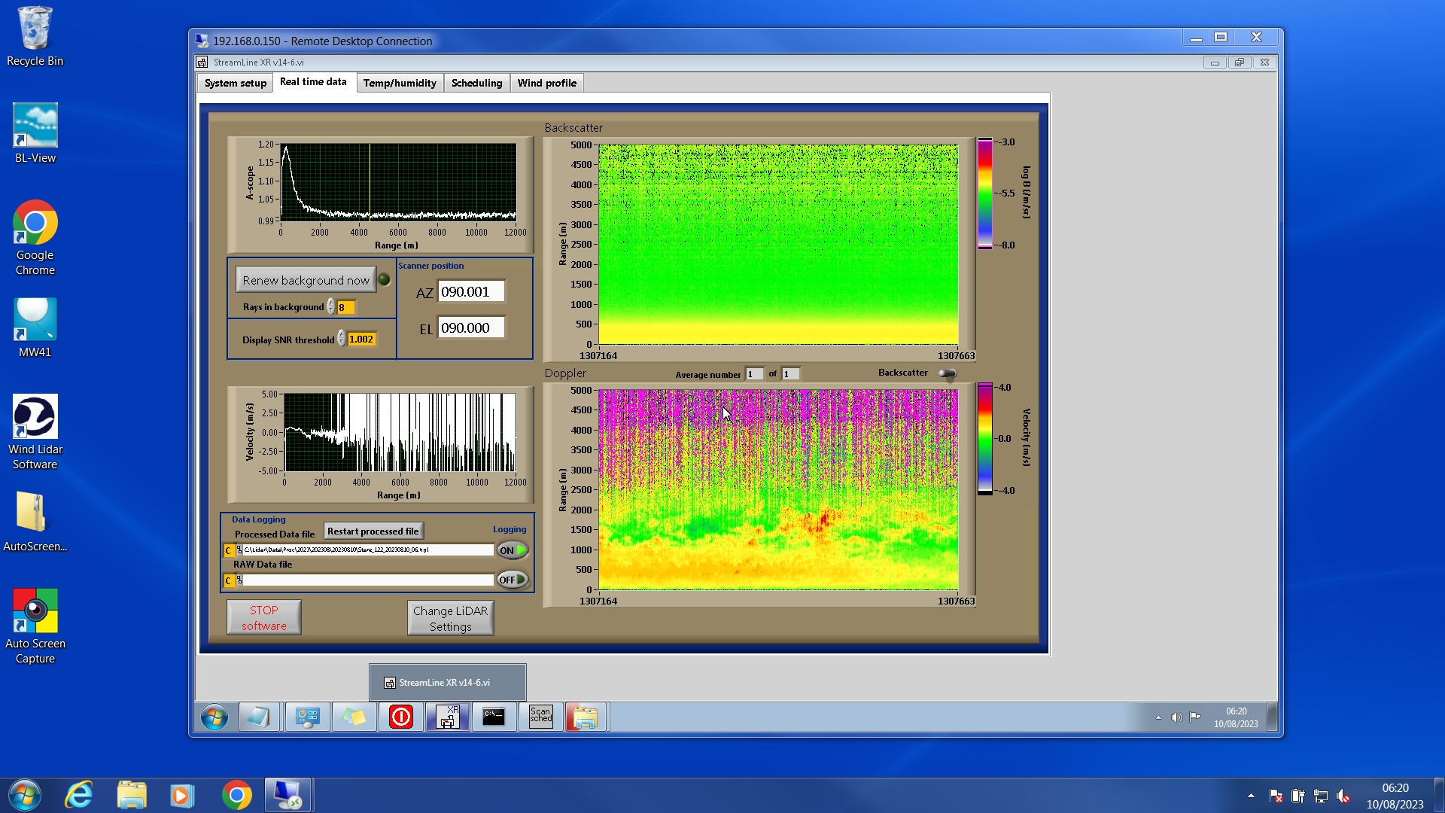Open the Scan sched taskbar icon
Screen dimensions: 1445x813
click(x=540, y=717)
